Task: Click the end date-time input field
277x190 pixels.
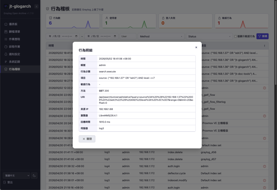Action: coord(101,36)
